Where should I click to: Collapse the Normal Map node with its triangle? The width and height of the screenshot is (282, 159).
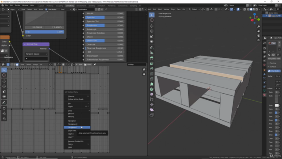coord(25,44)
